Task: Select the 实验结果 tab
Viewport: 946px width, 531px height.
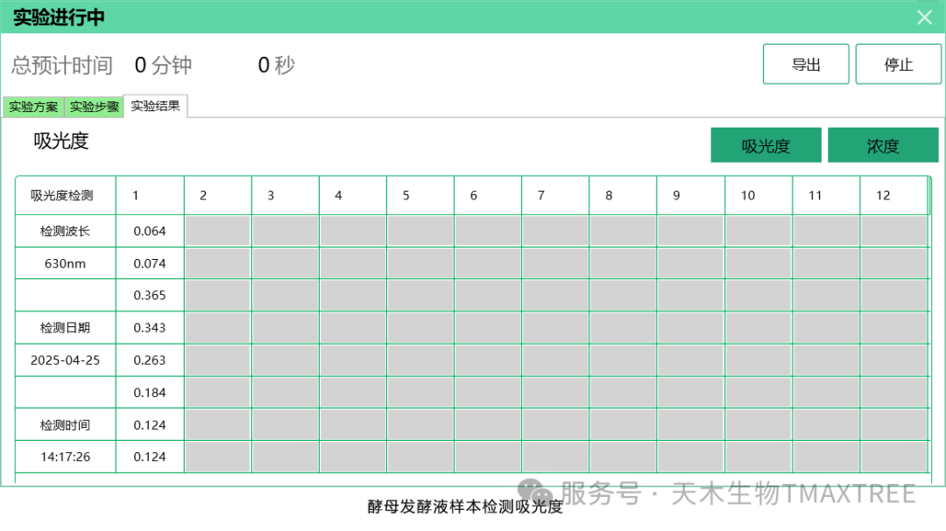Action: tap(156, 106)
